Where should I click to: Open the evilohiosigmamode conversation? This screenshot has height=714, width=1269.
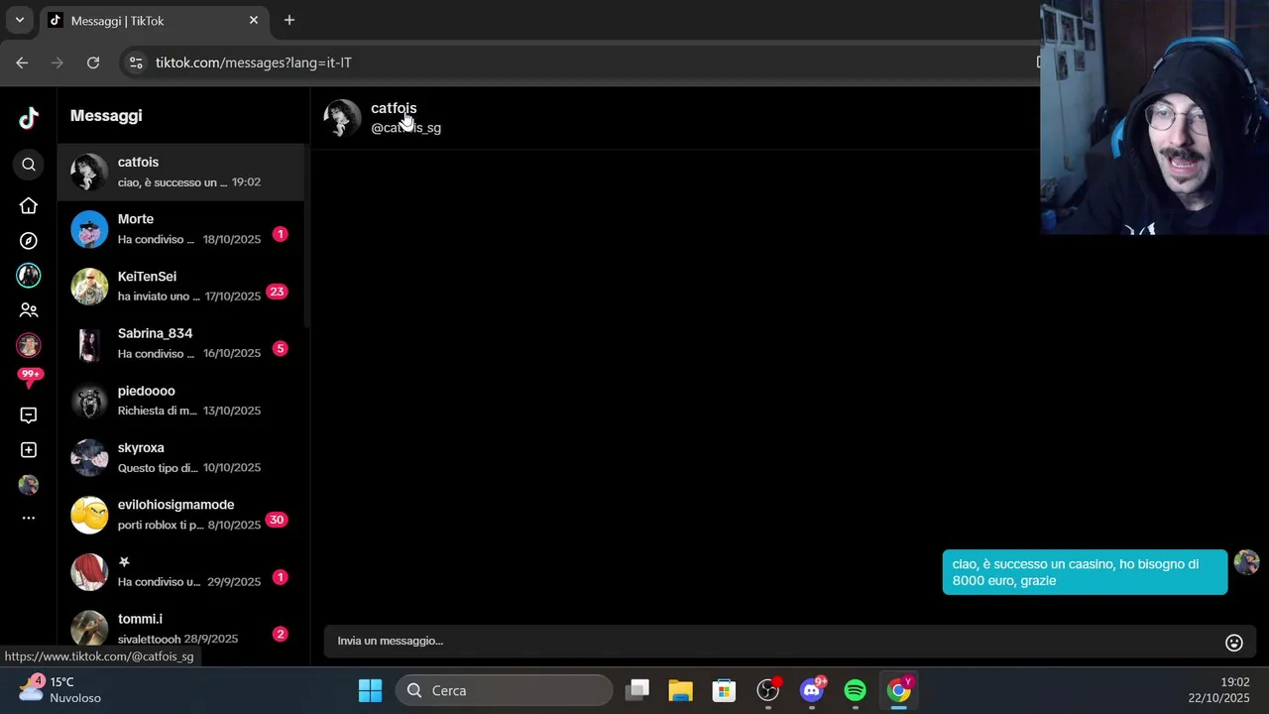[180, 515]
